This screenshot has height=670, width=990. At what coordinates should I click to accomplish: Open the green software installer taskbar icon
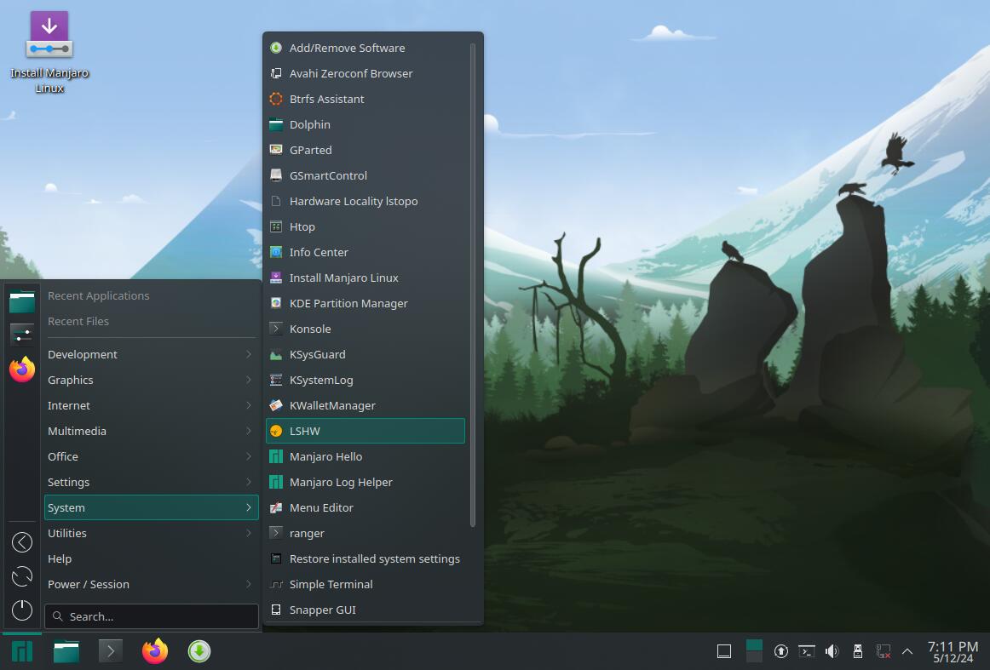point(199,651)
